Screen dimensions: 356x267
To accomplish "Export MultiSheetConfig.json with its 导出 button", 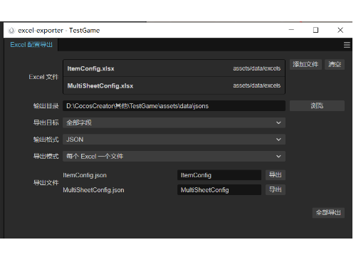I will click(275, 189).
